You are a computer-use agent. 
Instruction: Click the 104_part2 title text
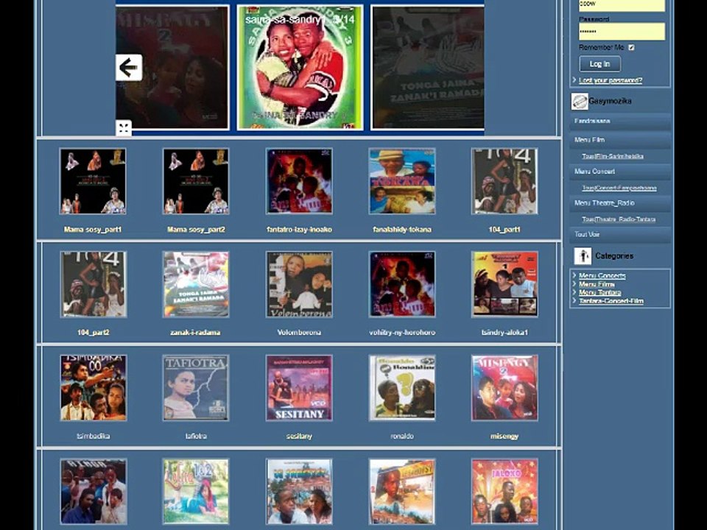pyautogui.click(x=93, y=333)
